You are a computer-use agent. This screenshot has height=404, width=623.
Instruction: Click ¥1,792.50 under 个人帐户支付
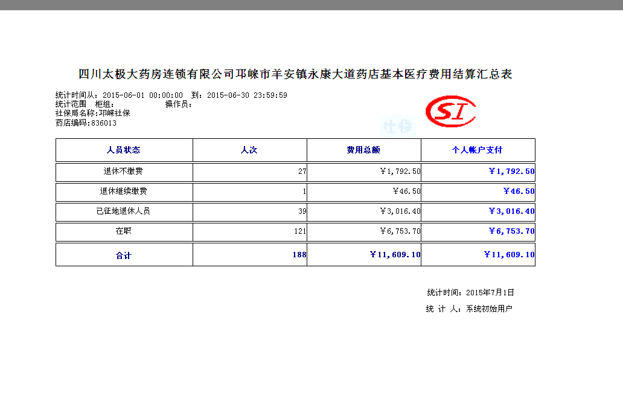coord(512,172)
